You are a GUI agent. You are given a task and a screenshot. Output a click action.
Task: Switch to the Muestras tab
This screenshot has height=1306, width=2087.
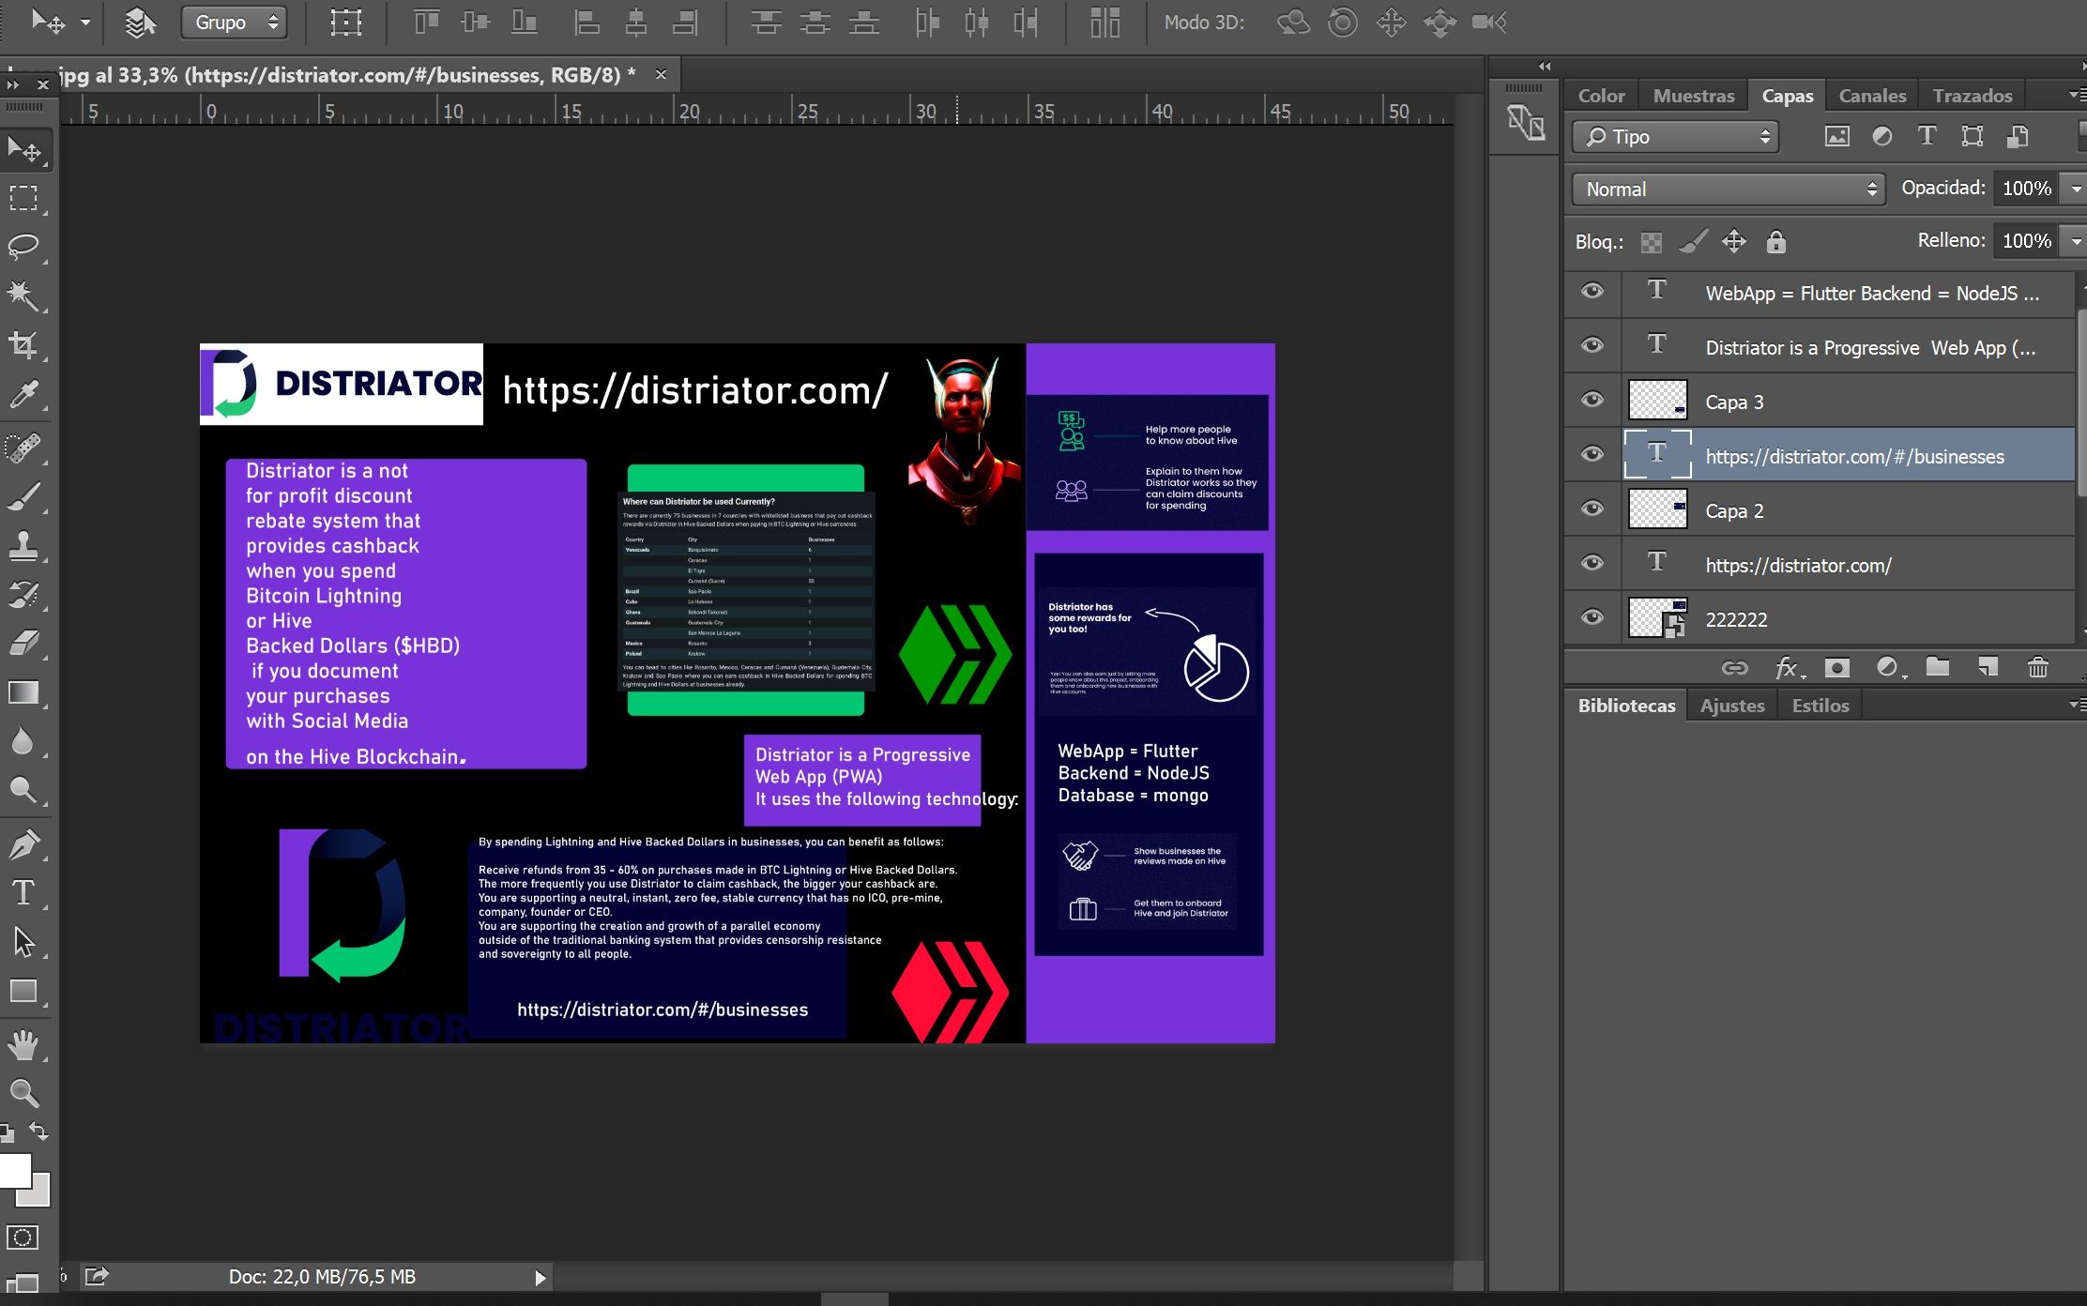(x=1694, y=96)
